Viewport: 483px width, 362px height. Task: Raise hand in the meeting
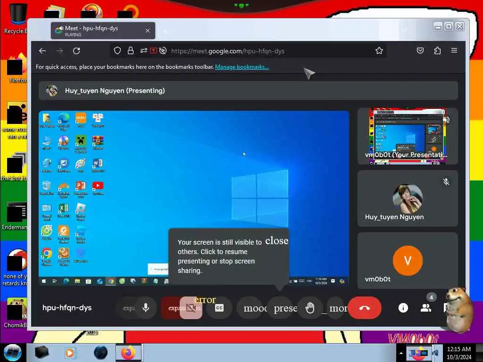[x=310, y=307]
